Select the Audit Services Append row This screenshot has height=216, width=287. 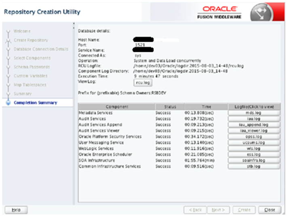[179, 124]
